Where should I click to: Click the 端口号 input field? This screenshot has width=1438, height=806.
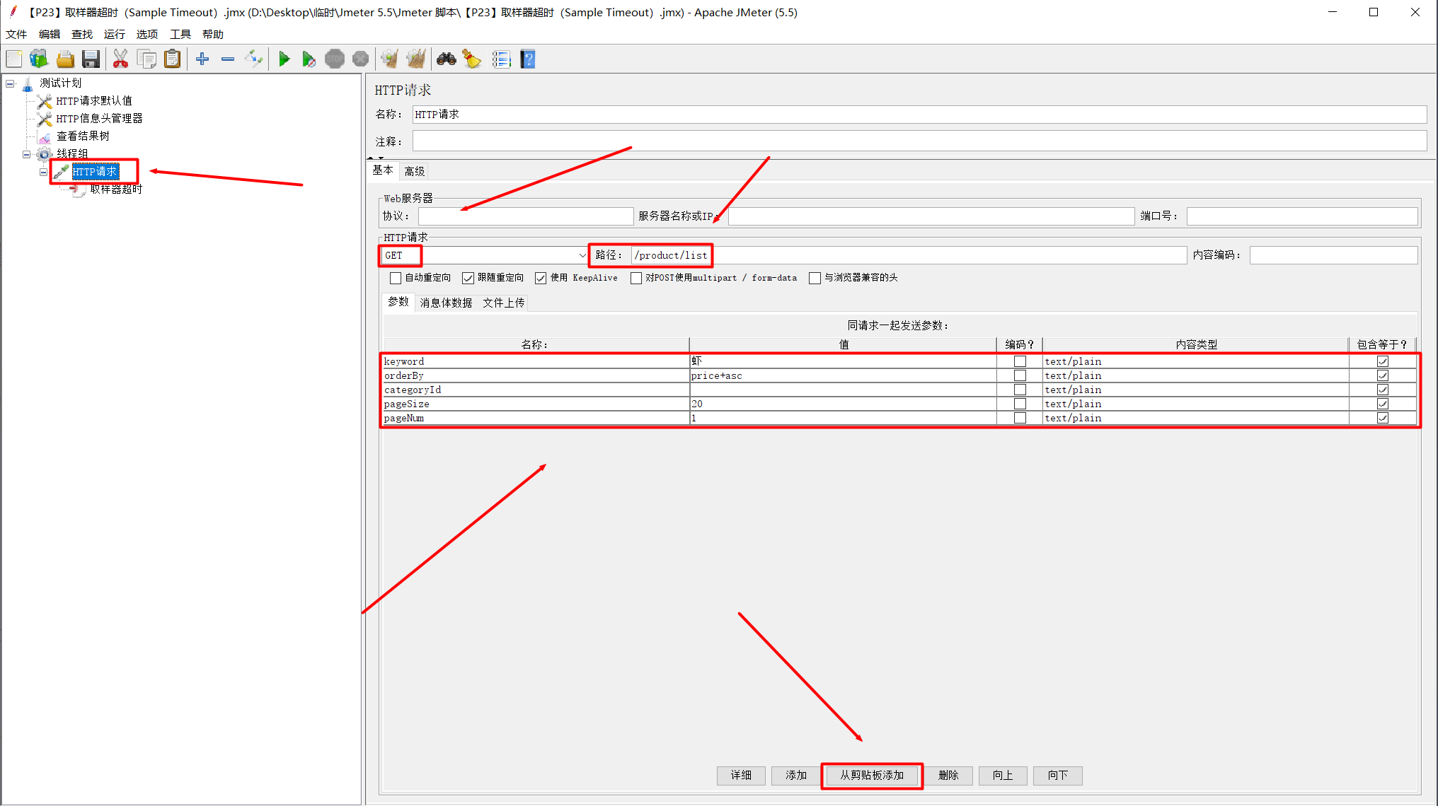[1302, 216]
